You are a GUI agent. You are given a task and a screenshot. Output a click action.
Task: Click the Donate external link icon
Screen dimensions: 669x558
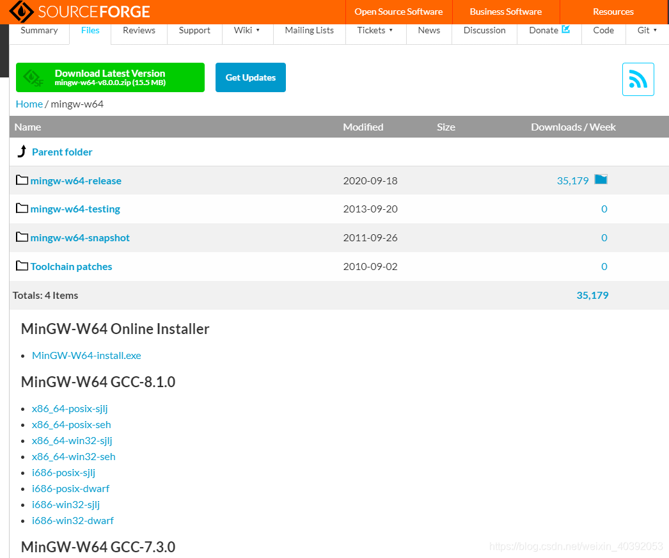pyautogui.click(x=566, y=29)
